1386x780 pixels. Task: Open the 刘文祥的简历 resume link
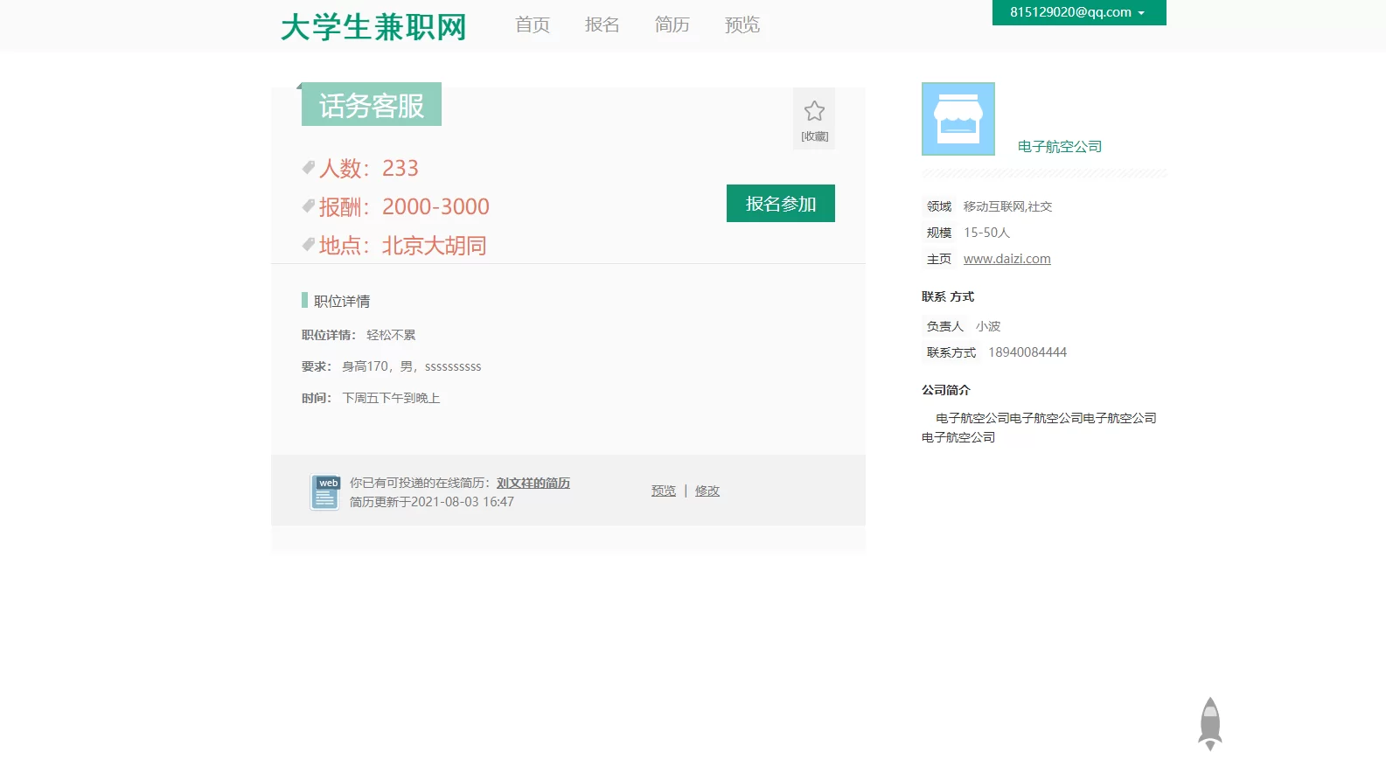tap(533, 483)
